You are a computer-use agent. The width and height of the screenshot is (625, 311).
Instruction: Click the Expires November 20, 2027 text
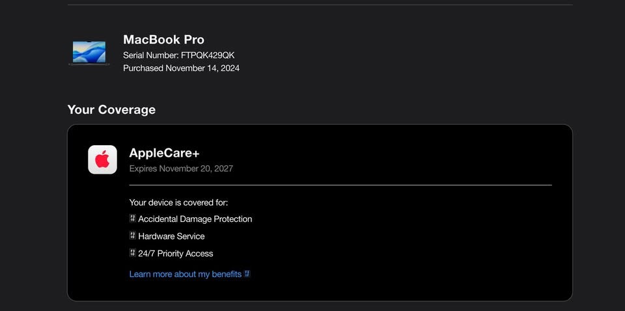tap(181, 169)
